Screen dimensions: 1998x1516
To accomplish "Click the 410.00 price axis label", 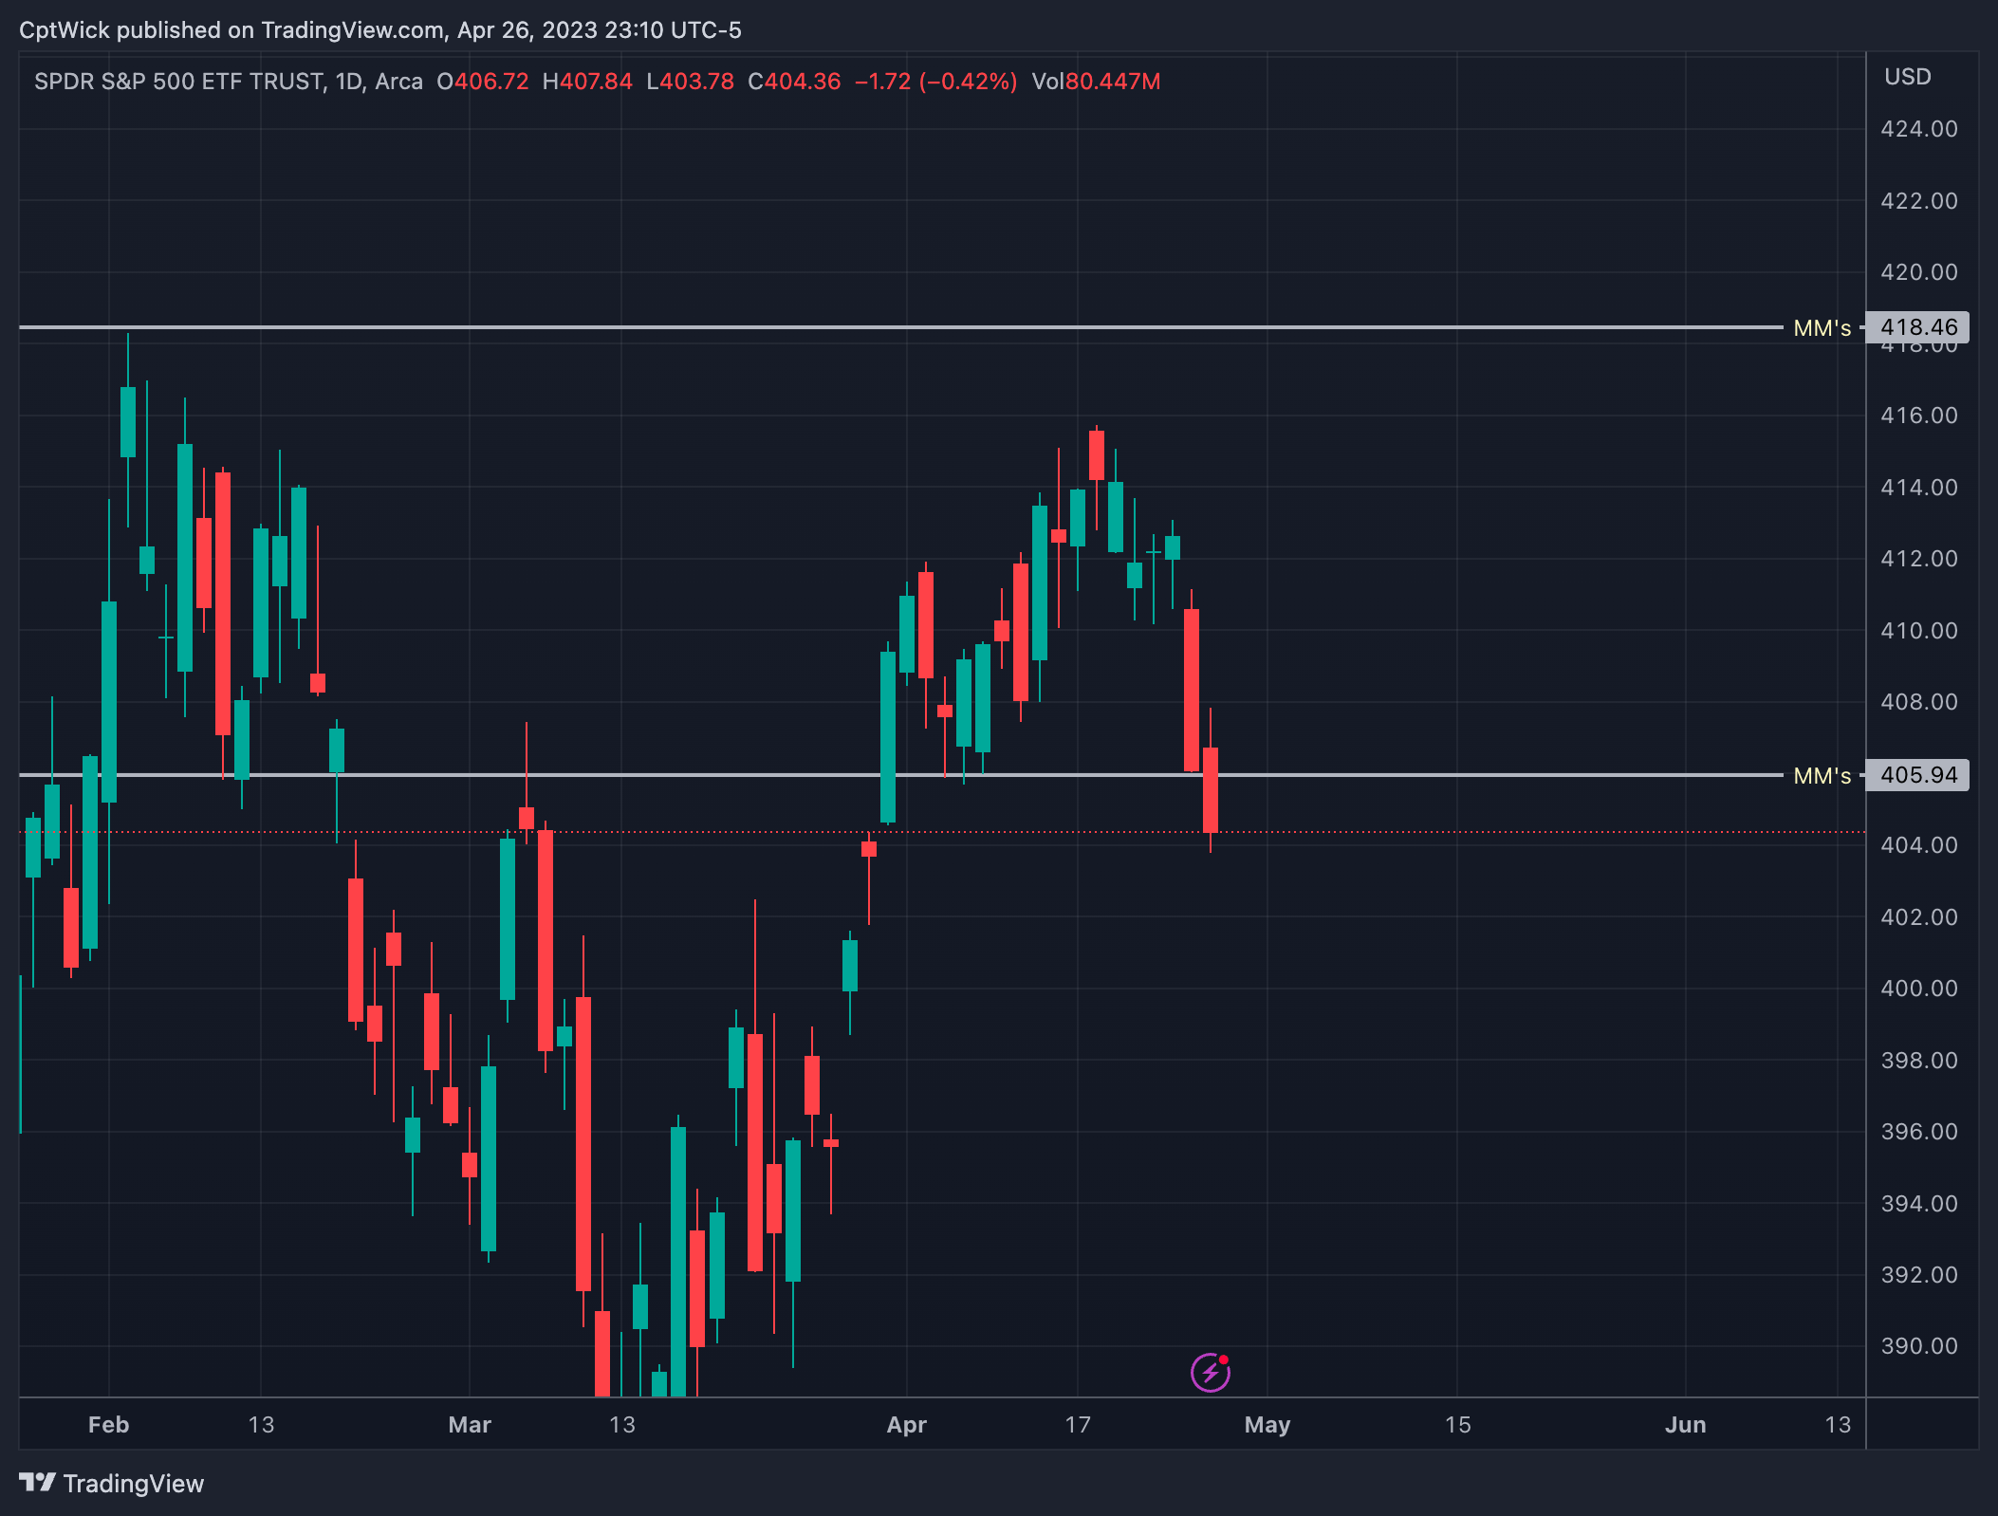I will tap(1919, 631).
